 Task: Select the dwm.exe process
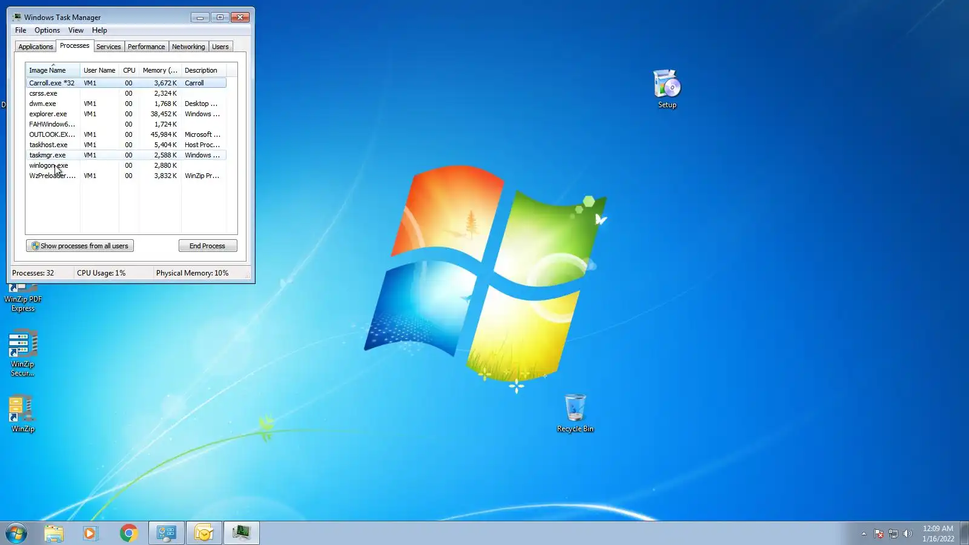point(126,104)
